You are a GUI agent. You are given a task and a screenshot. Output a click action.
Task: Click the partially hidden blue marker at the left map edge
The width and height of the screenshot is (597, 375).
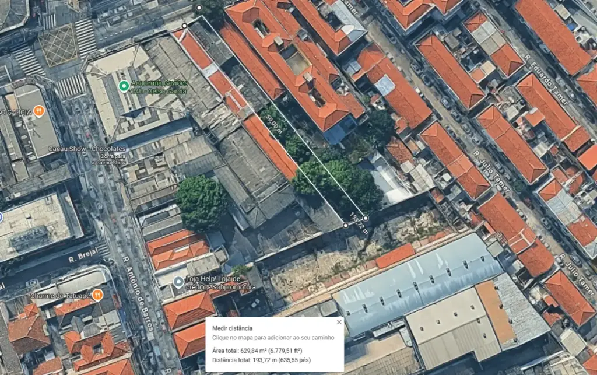coord(1,218)
